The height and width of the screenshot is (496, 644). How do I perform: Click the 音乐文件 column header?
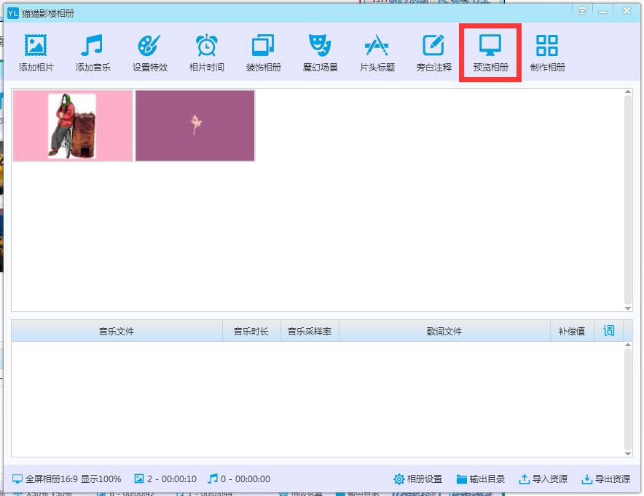[x=117, y=331]
